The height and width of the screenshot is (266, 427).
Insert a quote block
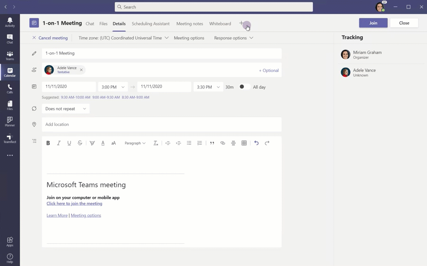point(212,143)
